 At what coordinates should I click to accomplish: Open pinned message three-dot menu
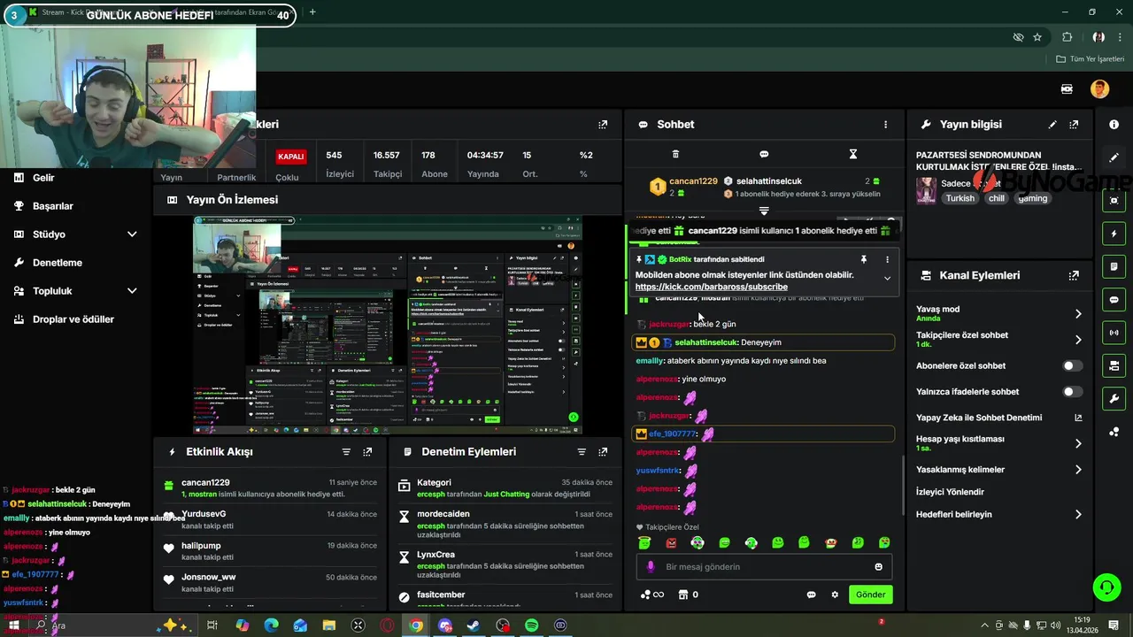pyautogui.click(x=887, y=259)
